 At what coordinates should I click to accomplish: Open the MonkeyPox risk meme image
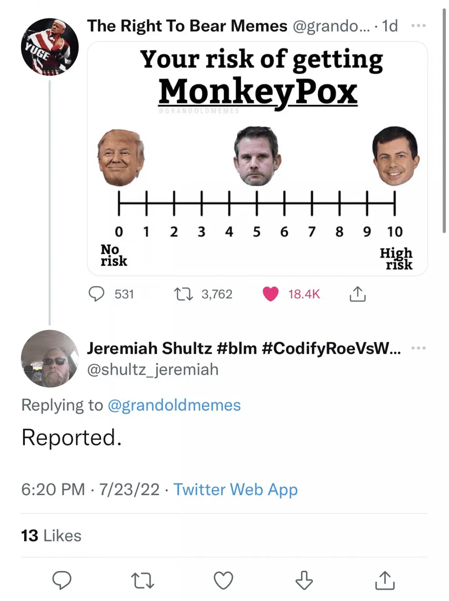(x=257, y=159)
